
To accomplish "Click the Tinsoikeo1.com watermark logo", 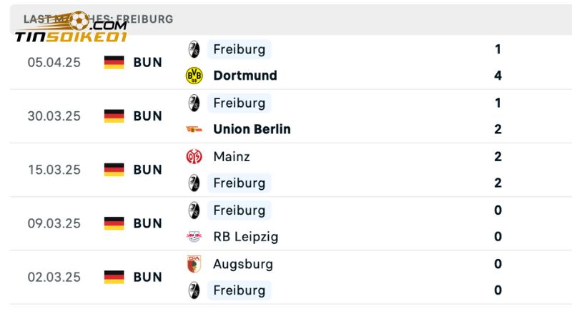I will click(x=71, y=29).
